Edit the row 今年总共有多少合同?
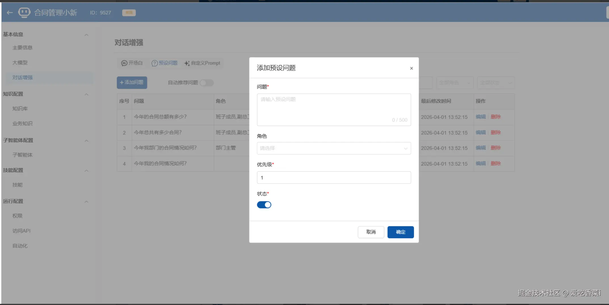This screenshot has width=609, height=305. click(481, 132)
